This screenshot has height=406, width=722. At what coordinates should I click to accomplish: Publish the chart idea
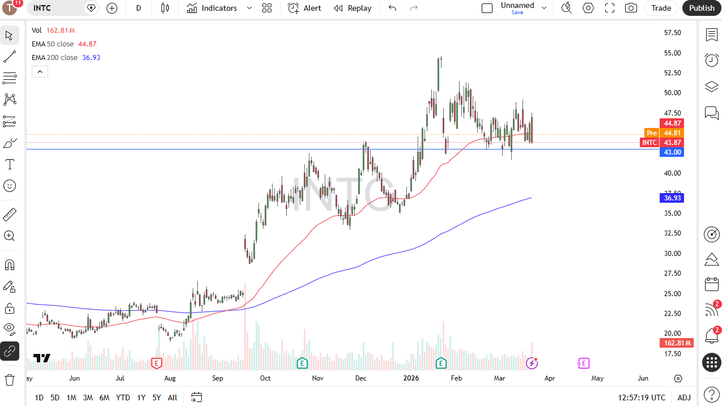click(702, 8)
